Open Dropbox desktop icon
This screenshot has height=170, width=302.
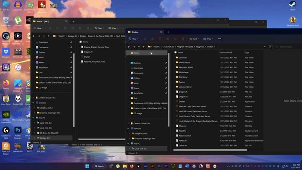[6, 53]
